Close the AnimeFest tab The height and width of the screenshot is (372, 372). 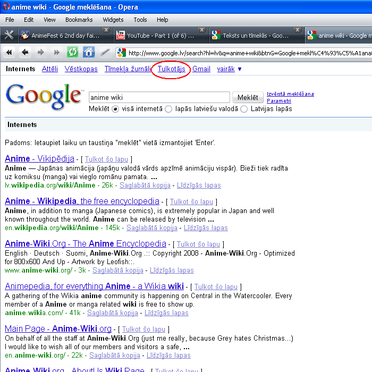(106, 30)
